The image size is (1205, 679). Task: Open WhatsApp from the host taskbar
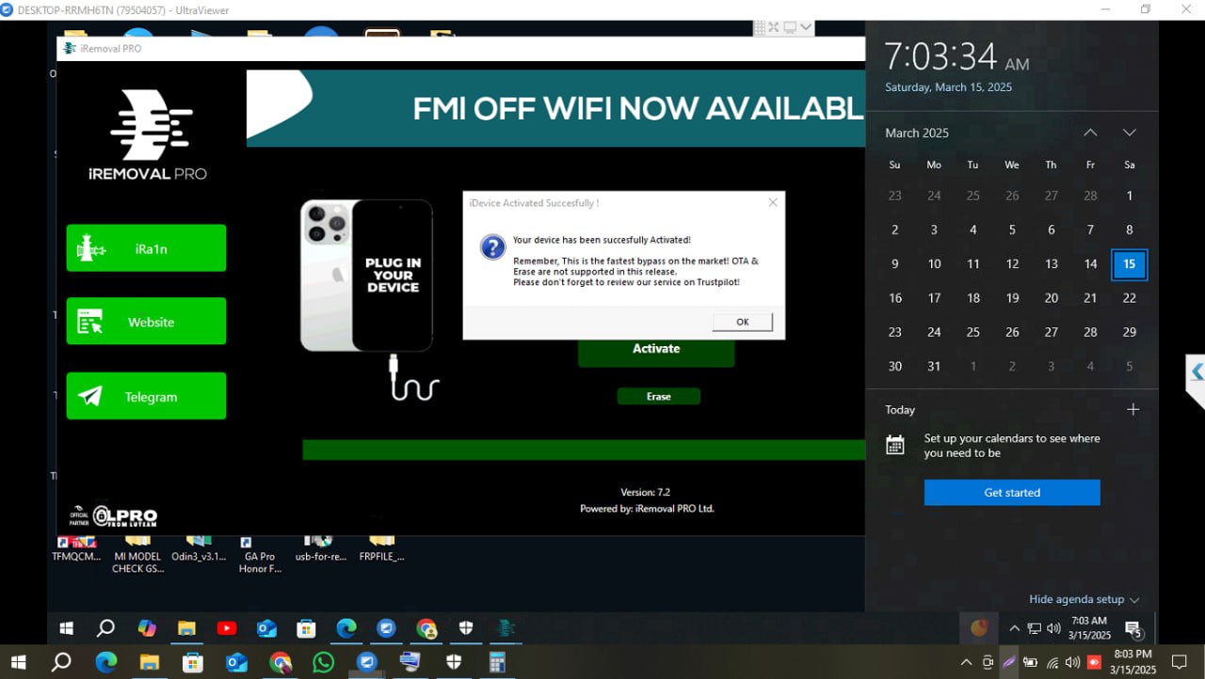pos(323,662)
